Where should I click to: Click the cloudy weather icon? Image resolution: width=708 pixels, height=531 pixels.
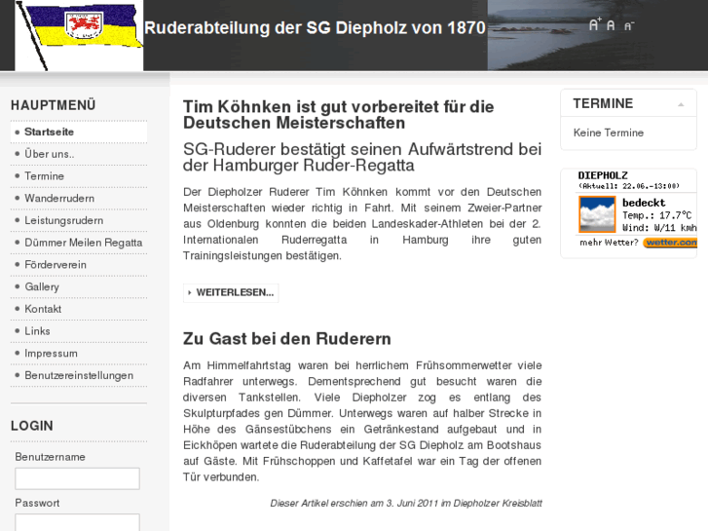[x=597, y=214]
